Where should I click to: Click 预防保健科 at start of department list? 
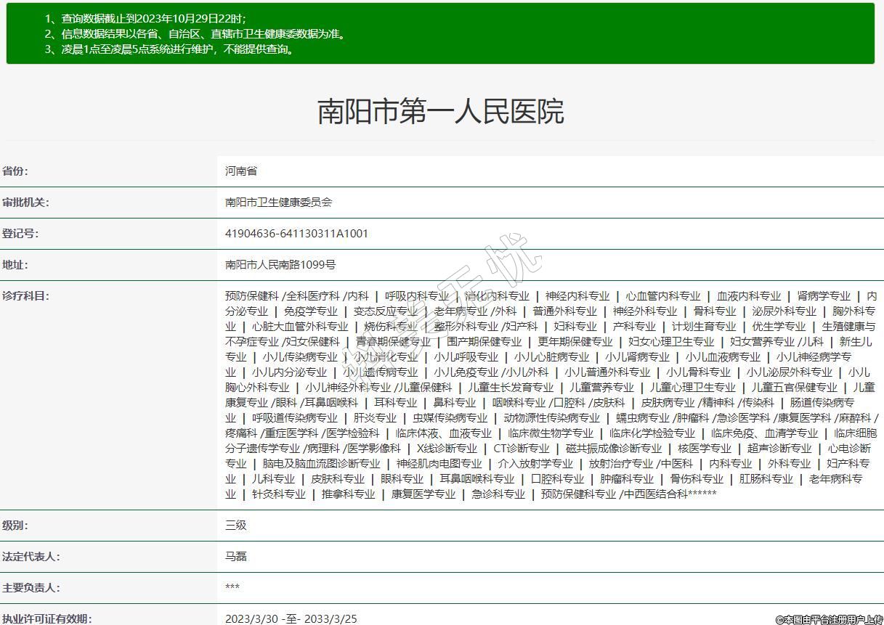[251, 296]
